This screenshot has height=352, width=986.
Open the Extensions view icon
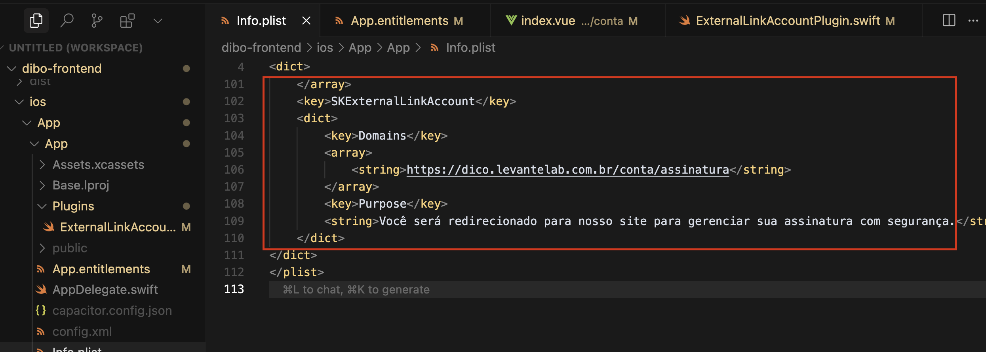127,21
